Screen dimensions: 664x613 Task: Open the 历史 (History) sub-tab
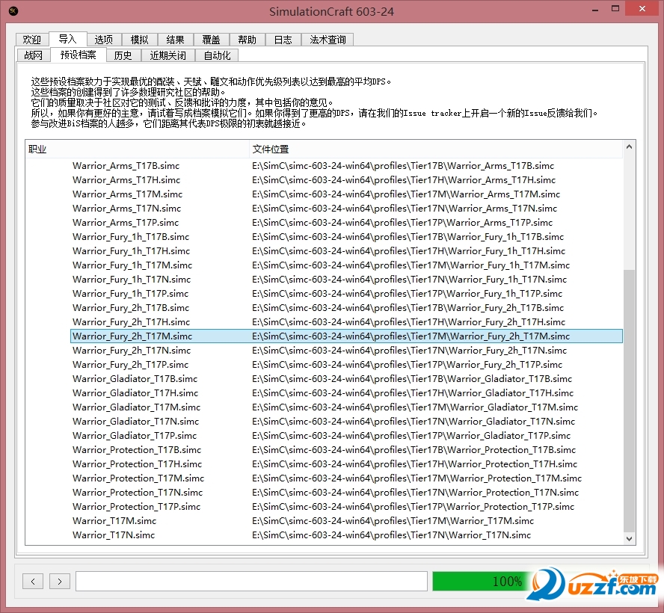(x=123, y=55)
